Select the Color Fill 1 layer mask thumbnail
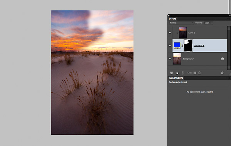 coord(188,46)
